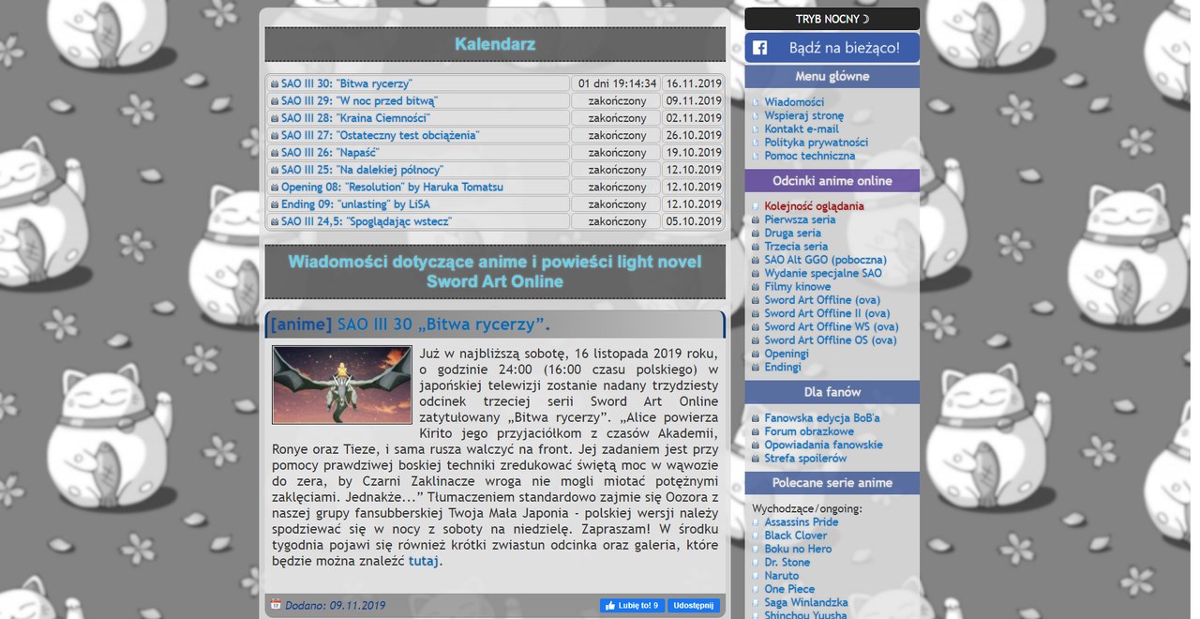The width and height of the screenshot is (1200, 619).
Task: Open Opening 08: "Resolution" by Haruka Tomatsu
Action: point(392,187)
